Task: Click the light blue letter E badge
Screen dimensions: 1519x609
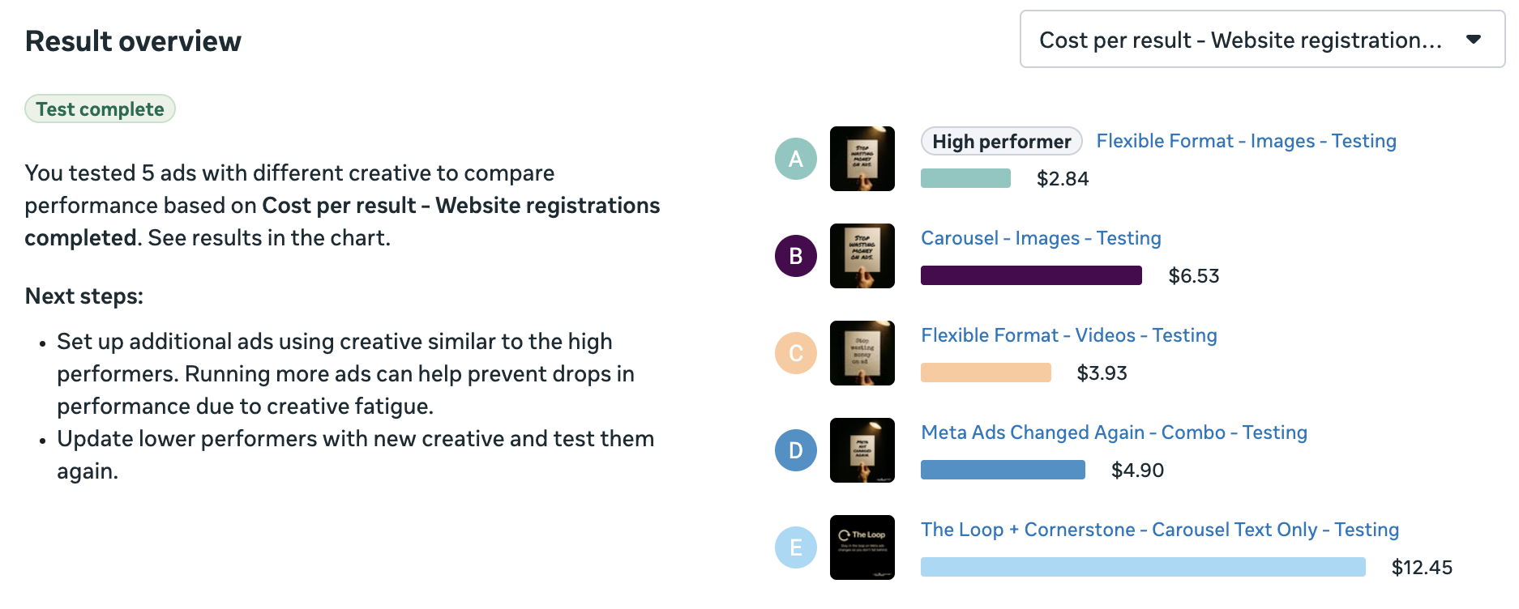Action: coord(795,547)
